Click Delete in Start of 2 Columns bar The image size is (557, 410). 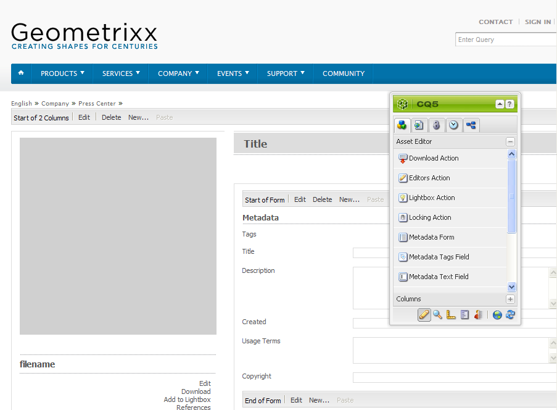(x=111, y=117)
